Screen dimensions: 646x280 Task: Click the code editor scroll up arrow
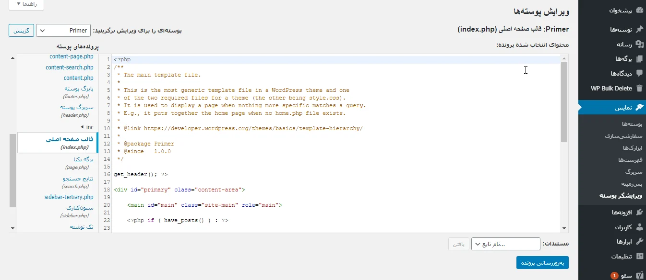click(564, 57)
